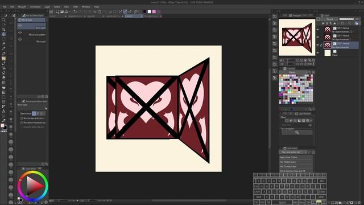The image size is (364, 205).
Task: Choose Move tone pattern sub tool
Action: (x=32, y=33)
